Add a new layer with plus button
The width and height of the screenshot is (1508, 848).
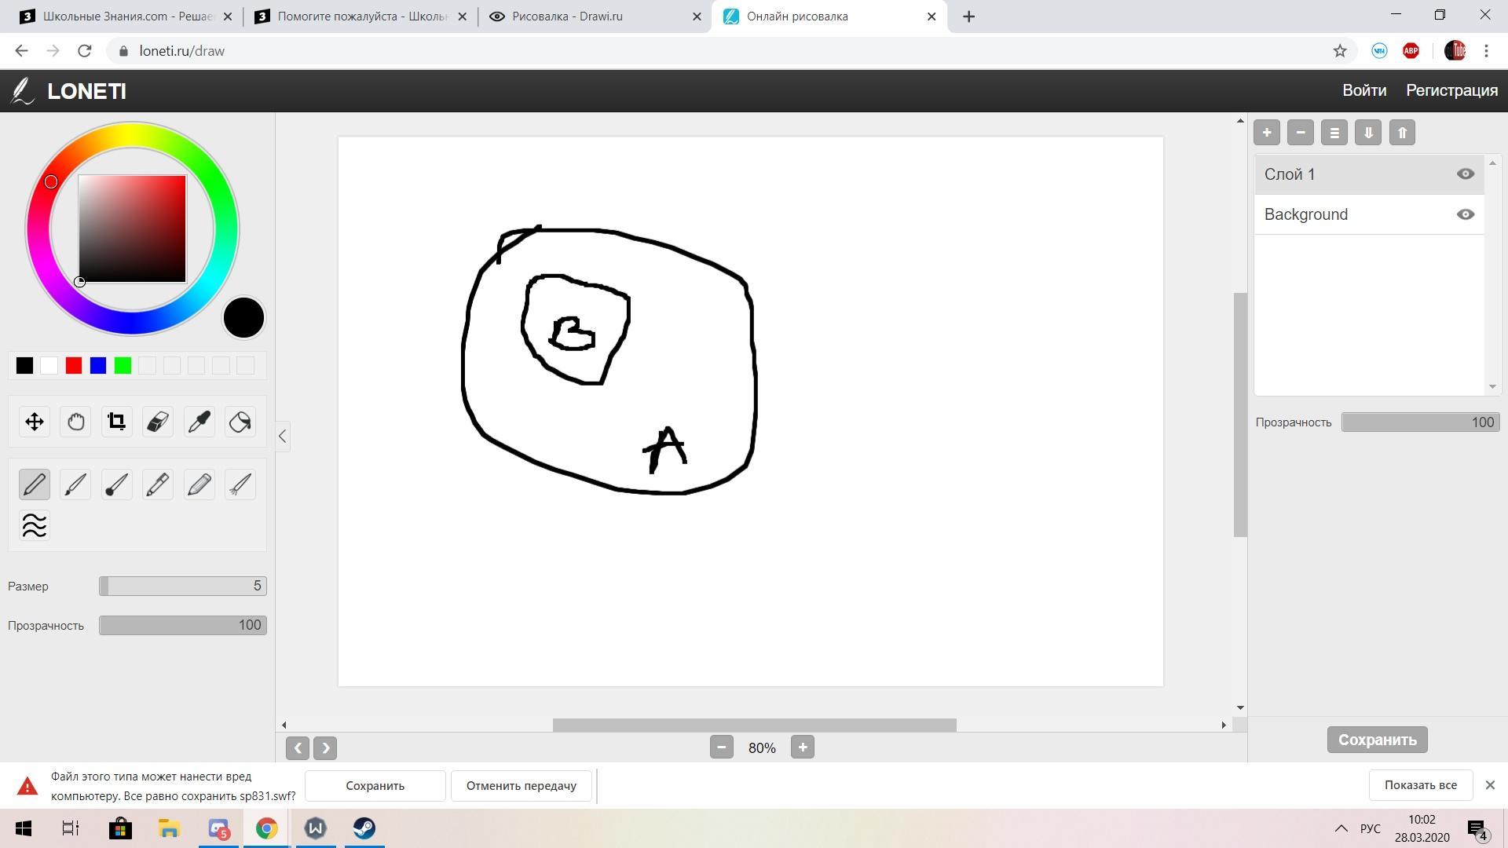click(x=1266, y=133)
